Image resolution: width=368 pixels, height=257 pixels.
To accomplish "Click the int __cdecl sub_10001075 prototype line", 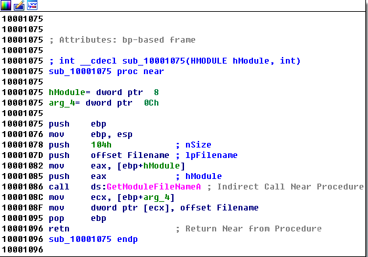I will (175, 61).
